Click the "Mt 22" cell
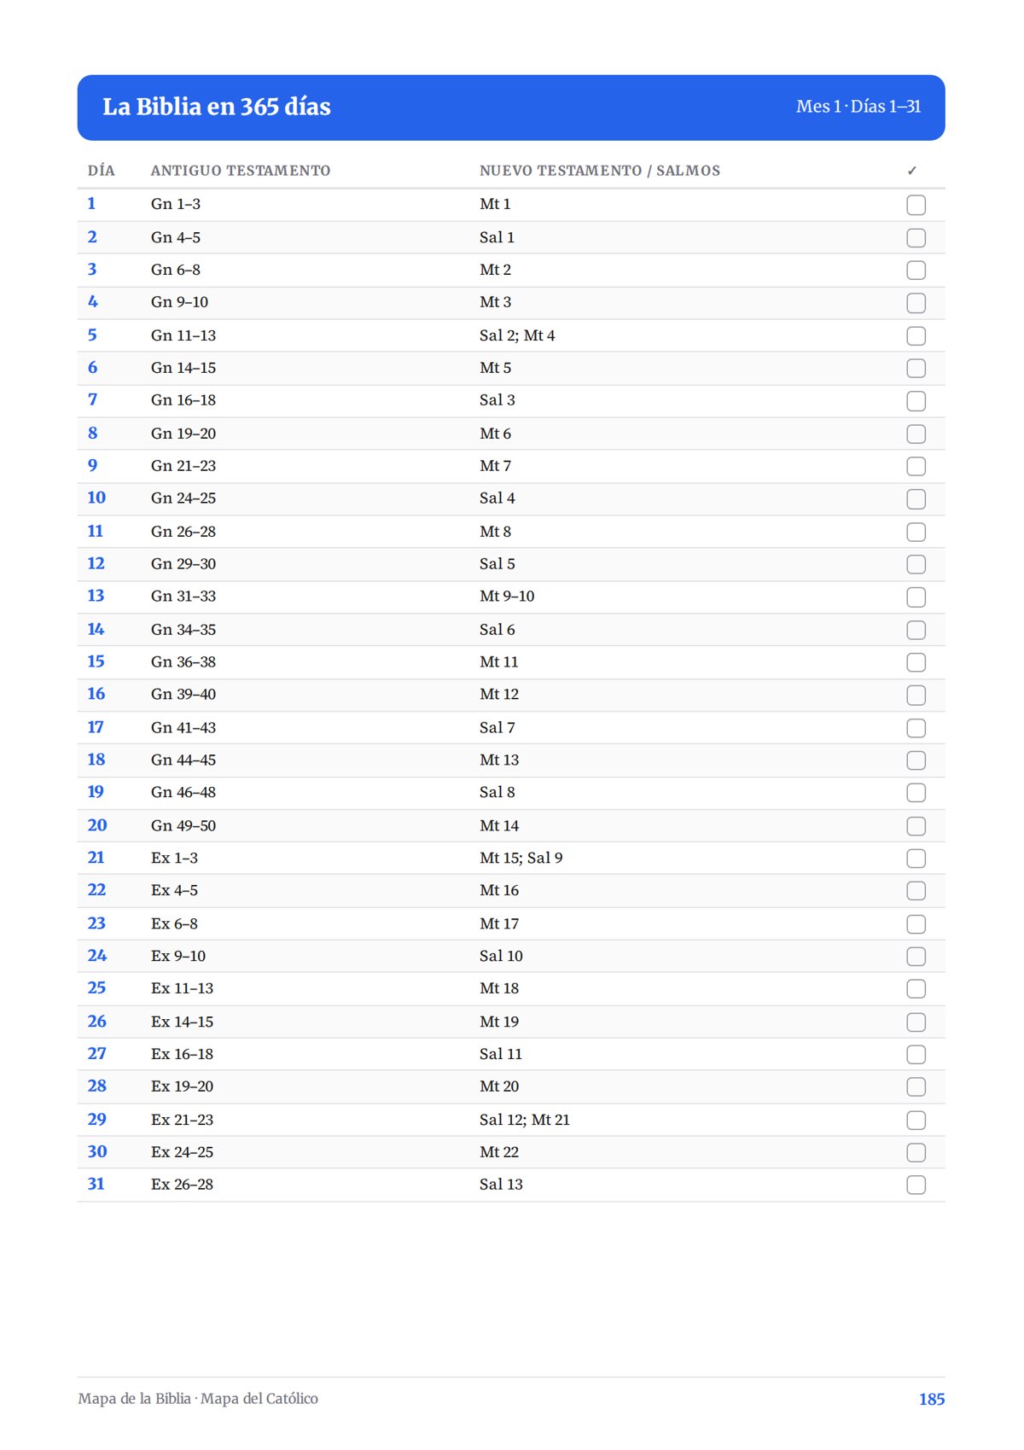This screenshot has height=1450, width=1024. (x=499, y=1152)
